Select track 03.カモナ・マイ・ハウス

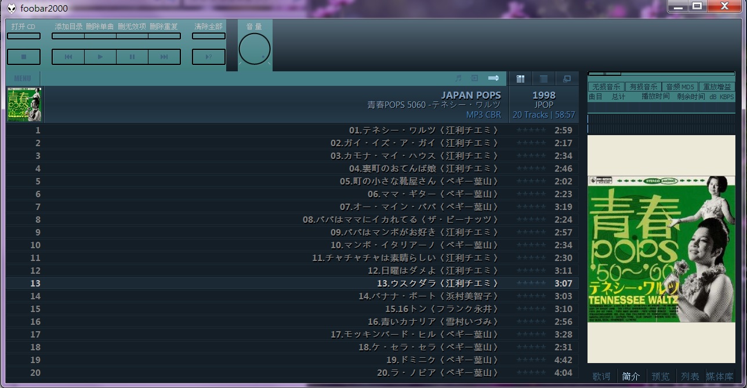[x=292, y=156]
